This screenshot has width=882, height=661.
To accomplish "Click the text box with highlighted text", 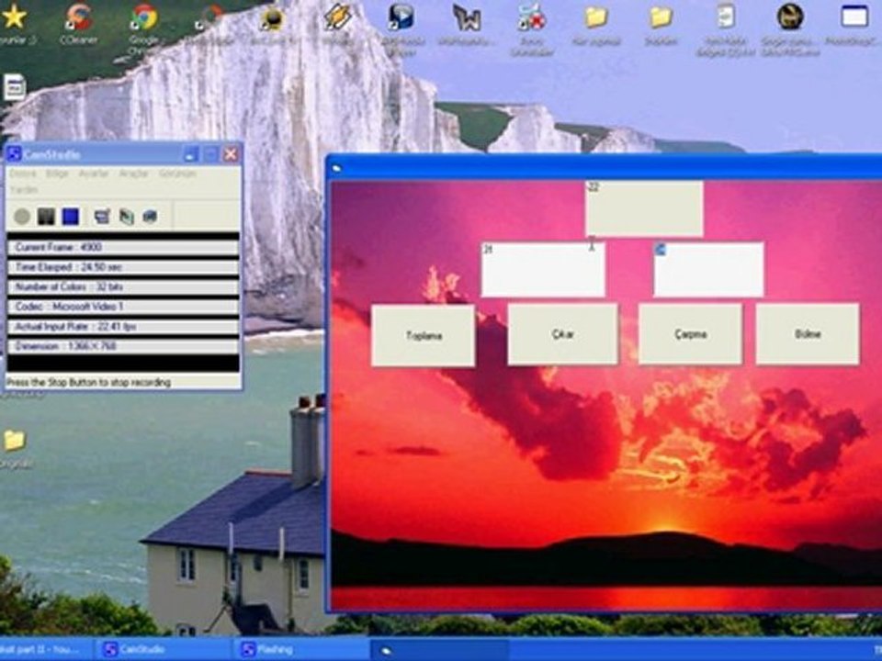I will click(x=708, y=269).
